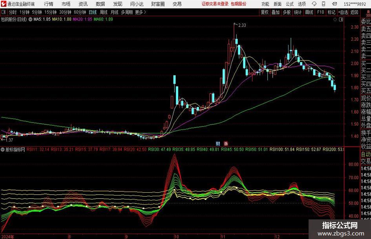Click the 返回 back button
The width and height of the screenshot is (371, 239).
pyautogui.click(x=354, y=12)
